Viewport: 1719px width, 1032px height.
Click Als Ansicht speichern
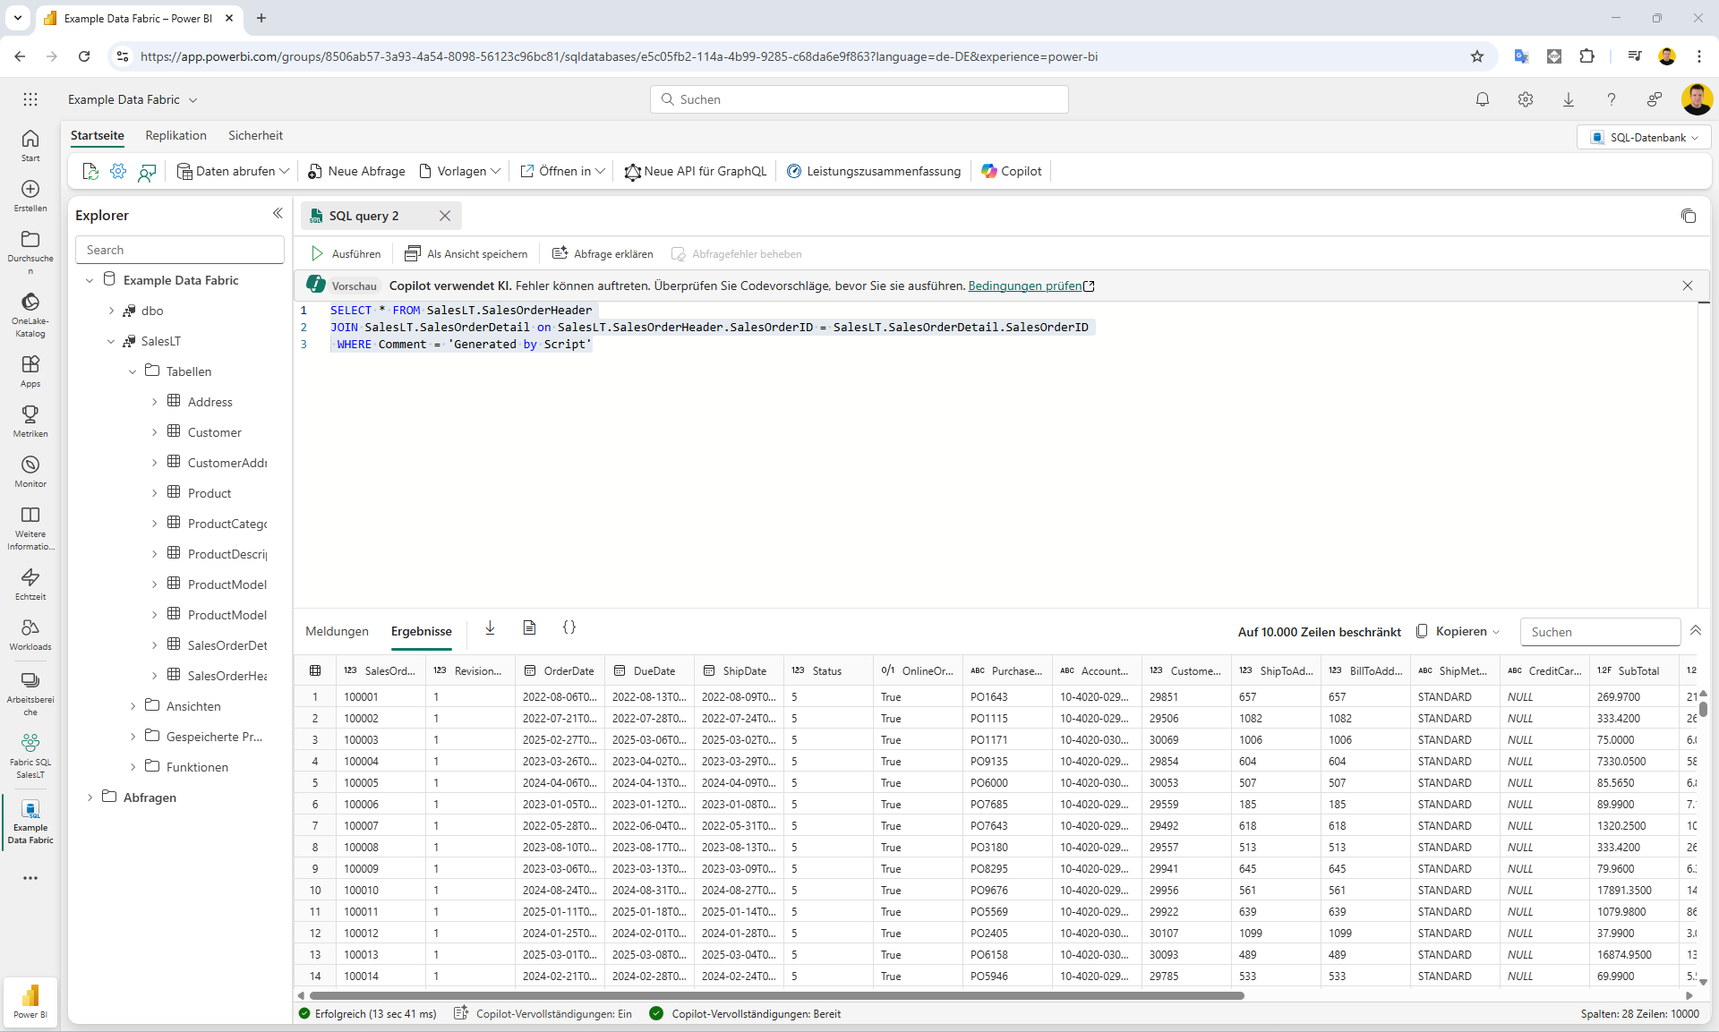(x=466, y=254)
